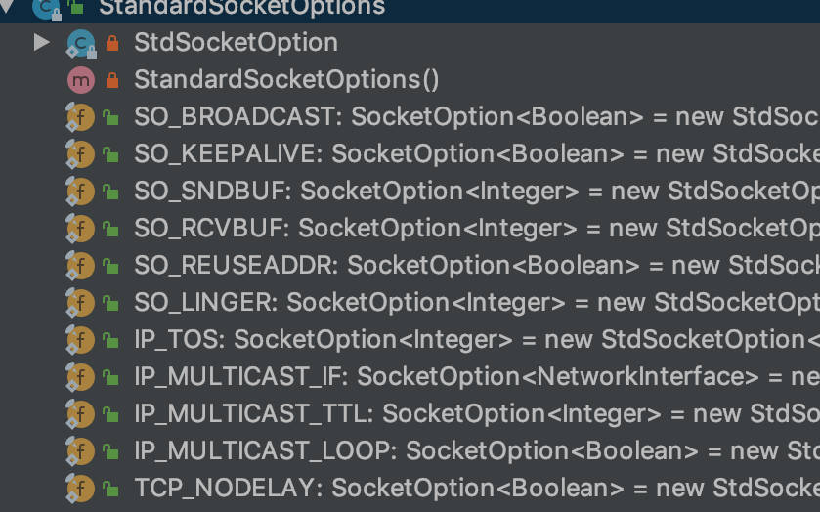Click the StdSocketOption class icon
Image resolution: width=820 pixels, height=512 pixels.
[x=81, y=43]
